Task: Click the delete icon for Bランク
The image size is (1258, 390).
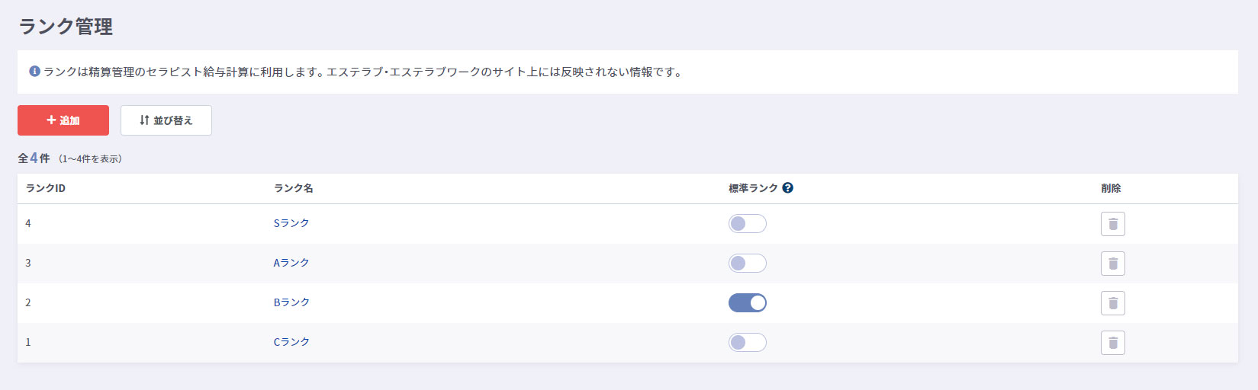Action: pyautogui.click(x=1112, y=303)
